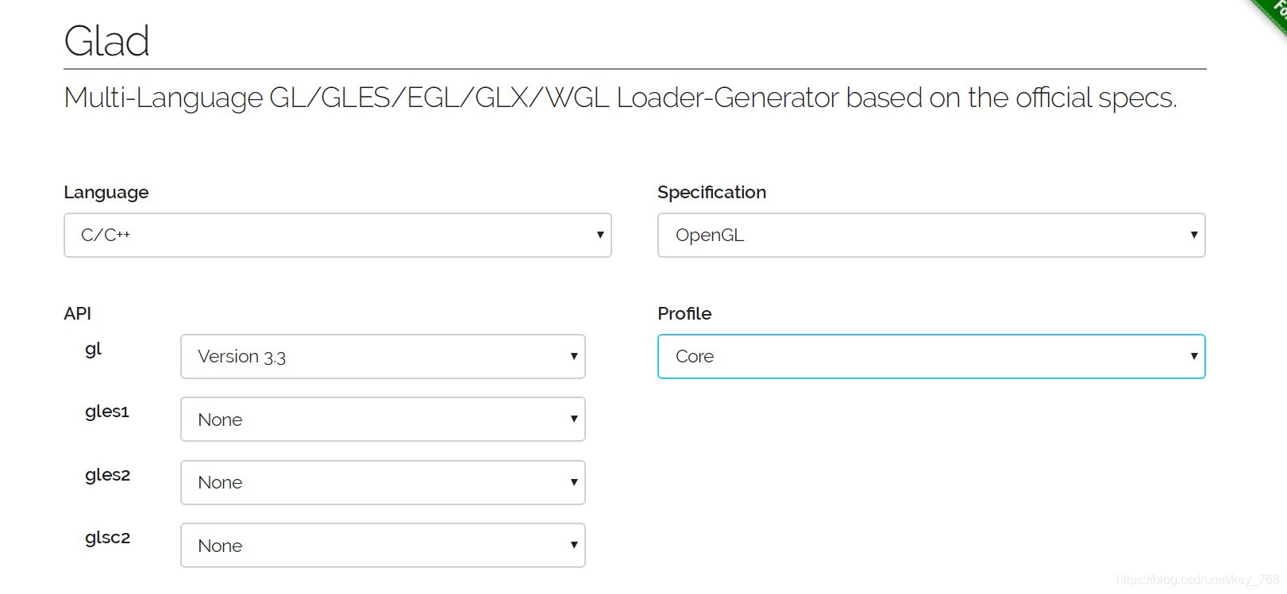
Task: Open the Language dropdown showing C/C++
Action: click(337, 235)
